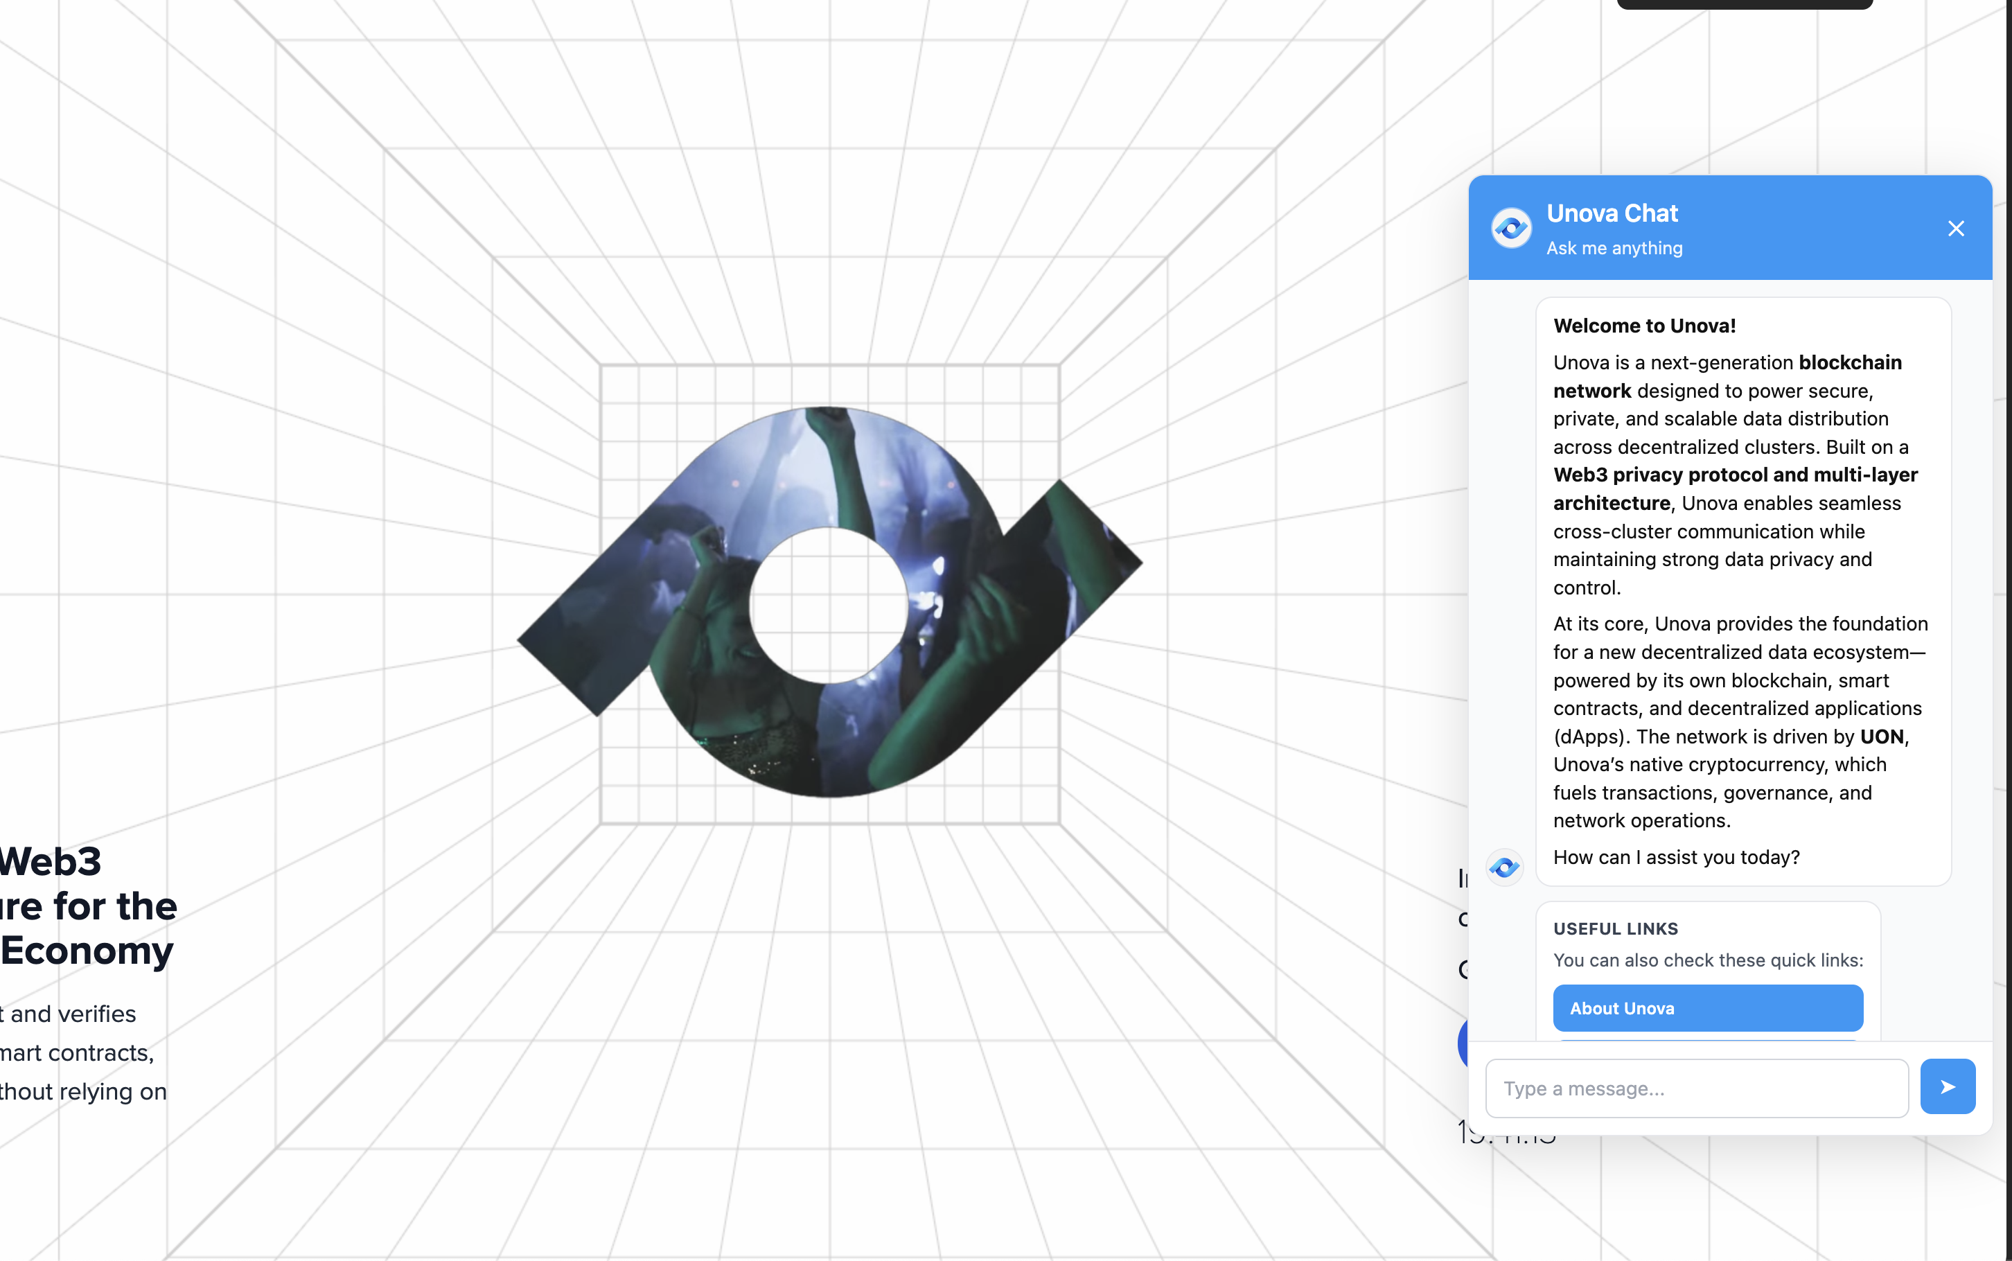Viewport: 2012px width, 1261px height.
Task: Click the 'Ask me anything' subtitle
Action: pos(1614,249)
